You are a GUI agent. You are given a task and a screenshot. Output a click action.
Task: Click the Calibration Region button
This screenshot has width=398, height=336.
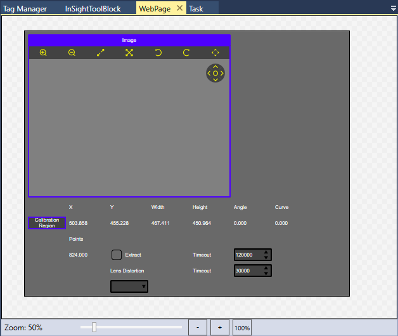(x=47, y=223)
